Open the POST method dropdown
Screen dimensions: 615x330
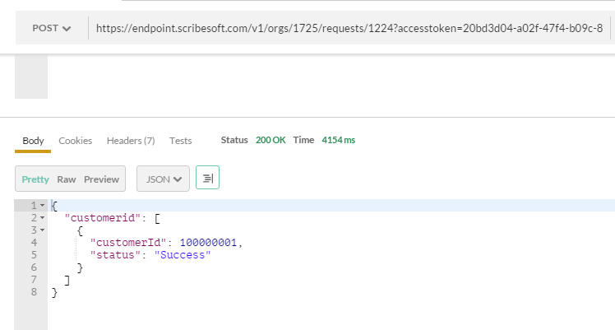click(x=51, y=28)
